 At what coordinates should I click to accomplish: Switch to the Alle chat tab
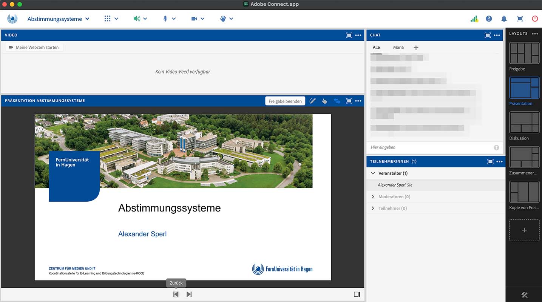376,48
